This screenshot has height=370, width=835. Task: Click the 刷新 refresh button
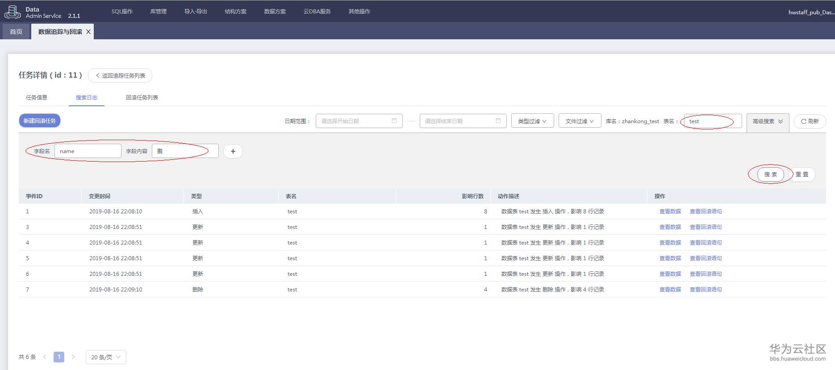tap(810, 121)
